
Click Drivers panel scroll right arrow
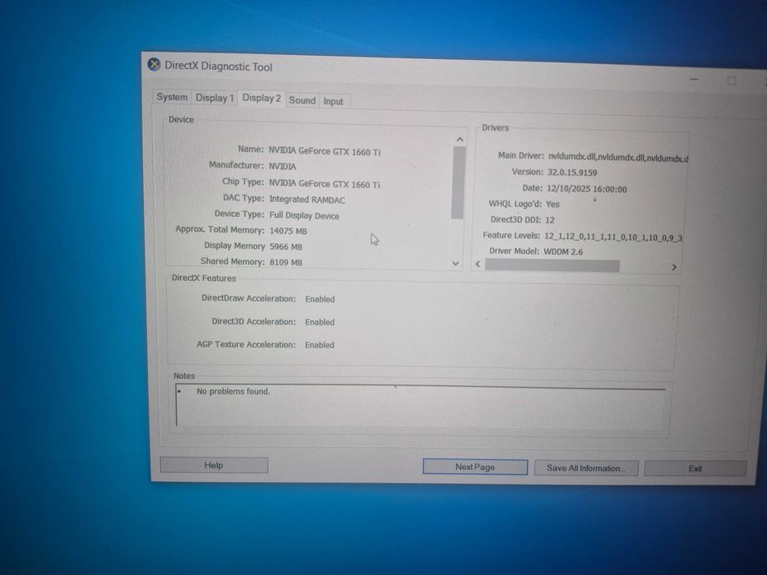(673, 267)
